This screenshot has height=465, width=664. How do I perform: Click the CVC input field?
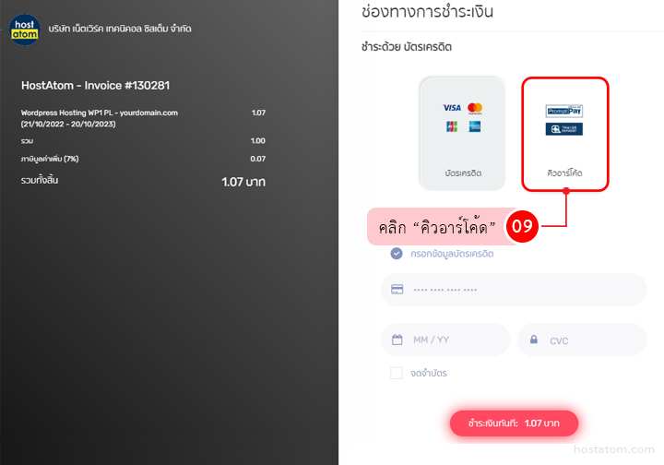pyautogui.click(x=582, y=340)
